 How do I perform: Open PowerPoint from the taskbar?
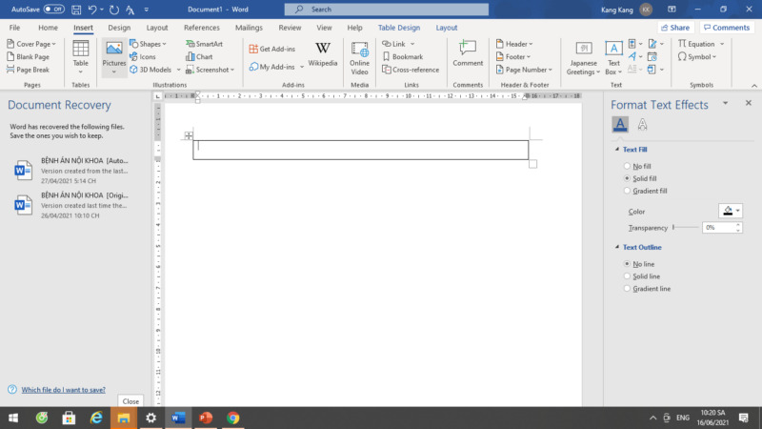tap(206, 418)
